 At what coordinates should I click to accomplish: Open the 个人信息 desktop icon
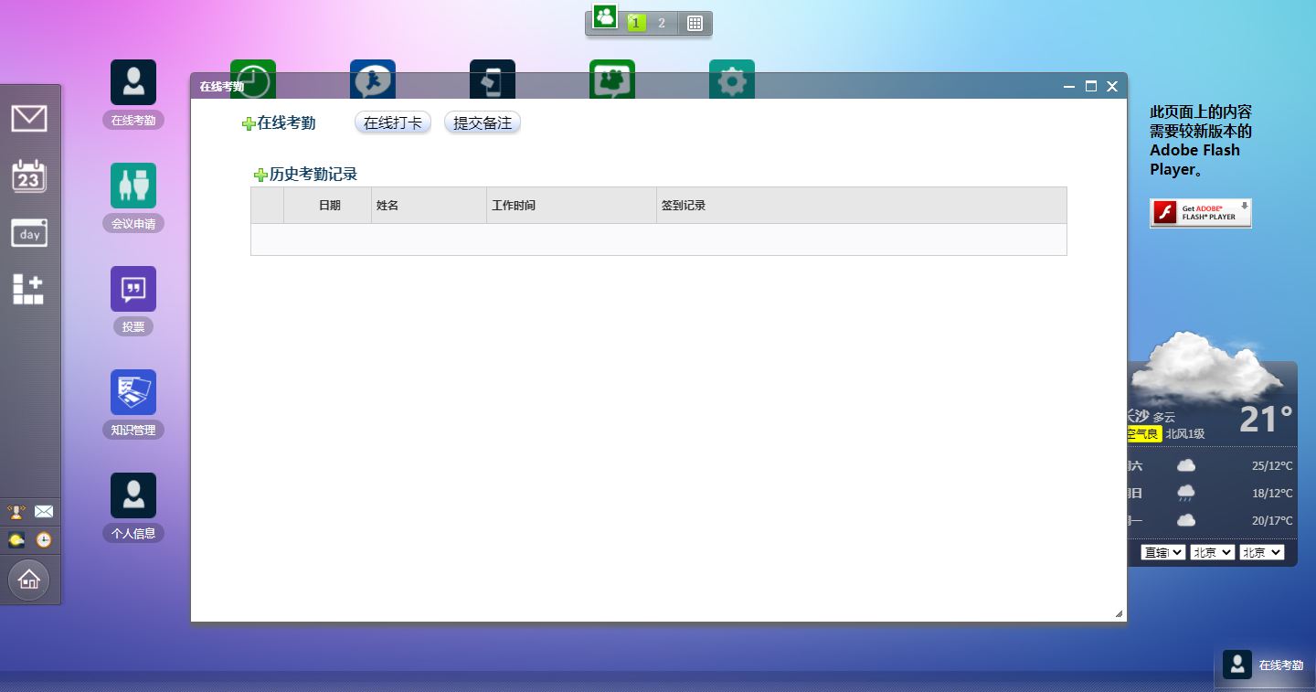pos(133,495)
